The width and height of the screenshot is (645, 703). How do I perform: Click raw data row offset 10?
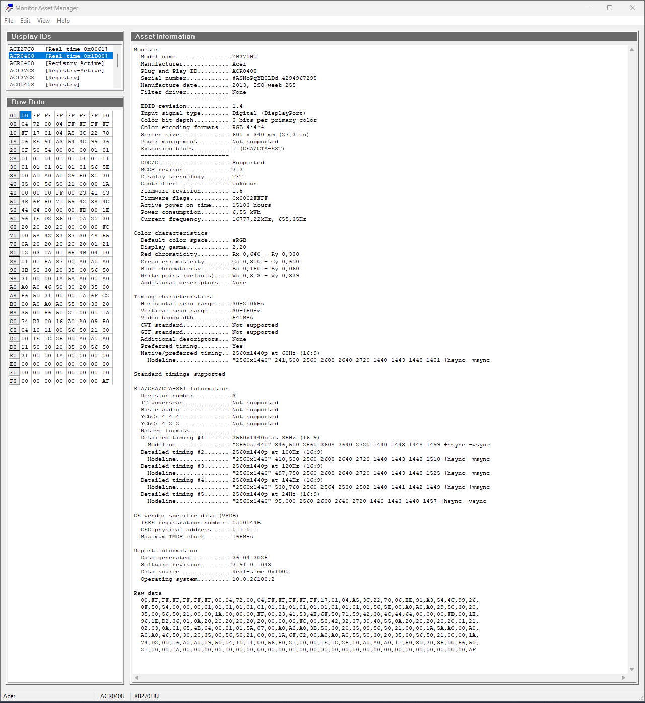[13, 133]
